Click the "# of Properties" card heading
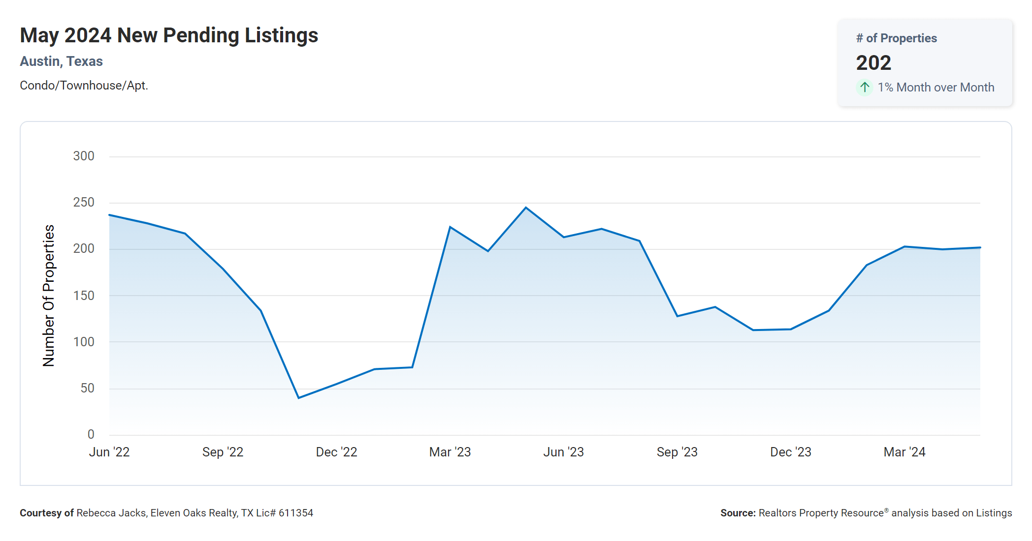The image size is (1032, 541). coord(896,38)
